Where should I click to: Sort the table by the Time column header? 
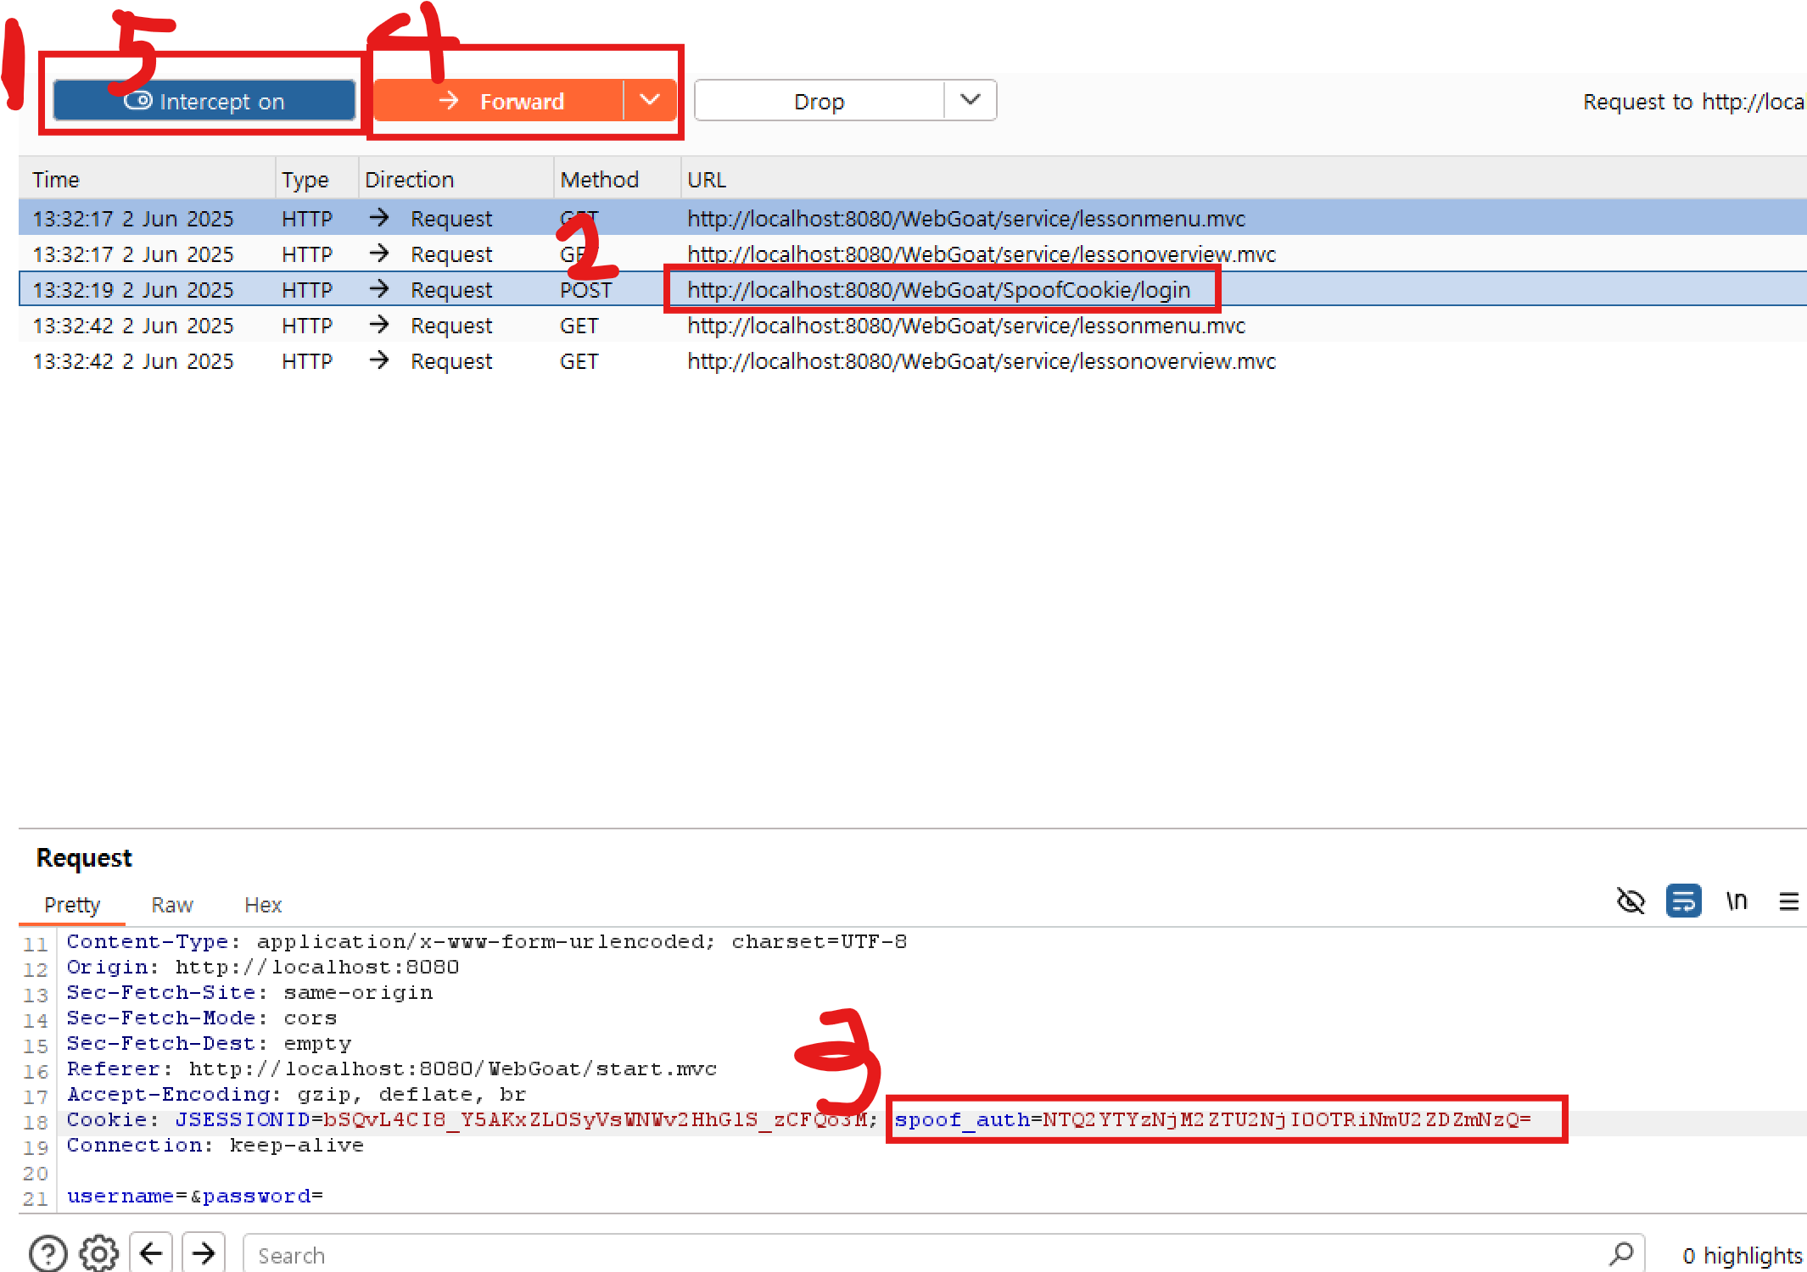coord(56,180)
